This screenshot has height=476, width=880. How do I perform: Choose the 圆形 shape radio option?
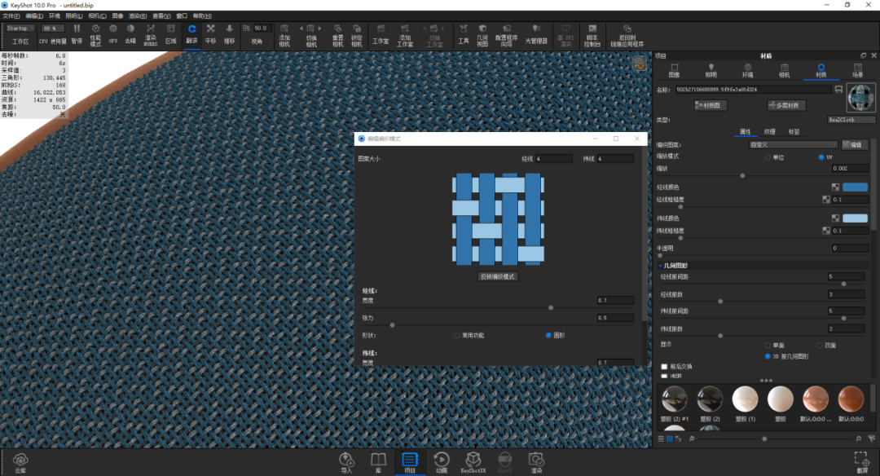point(548,335)
